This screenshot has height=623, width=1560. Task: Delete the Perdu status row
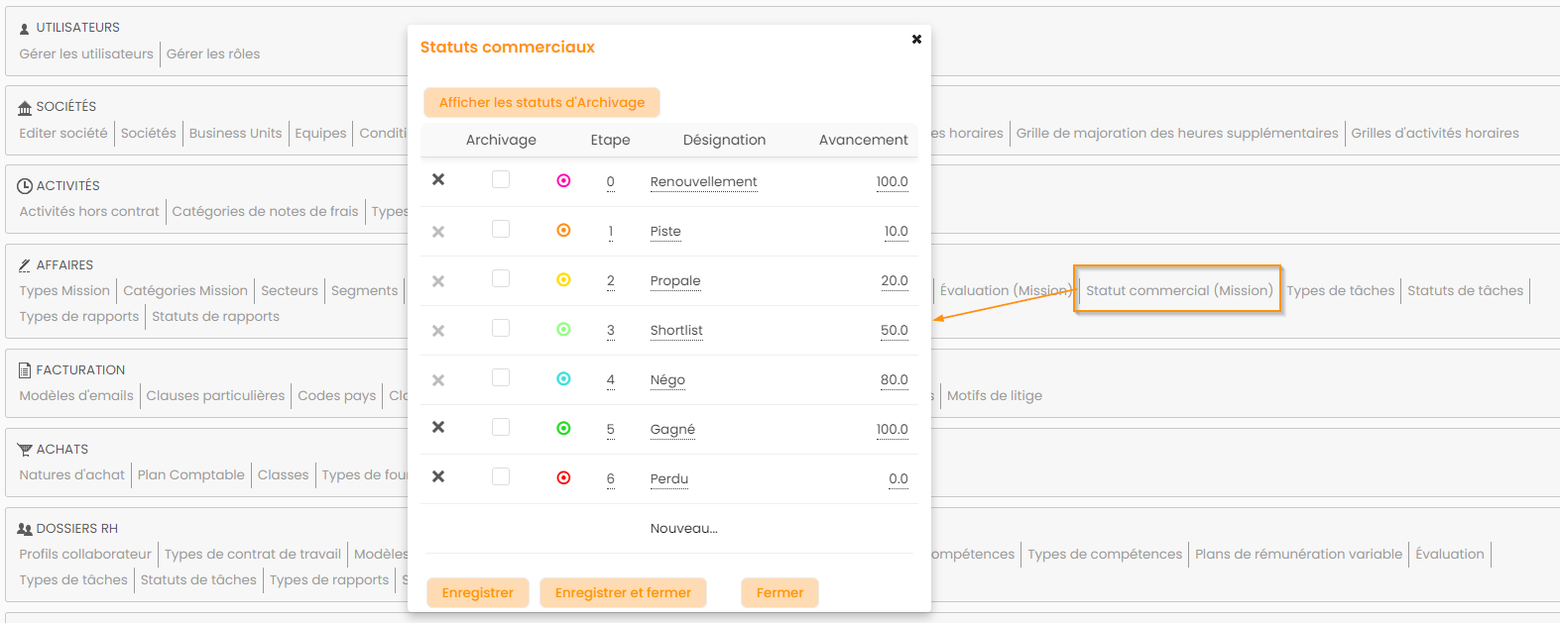pos(438,477)
